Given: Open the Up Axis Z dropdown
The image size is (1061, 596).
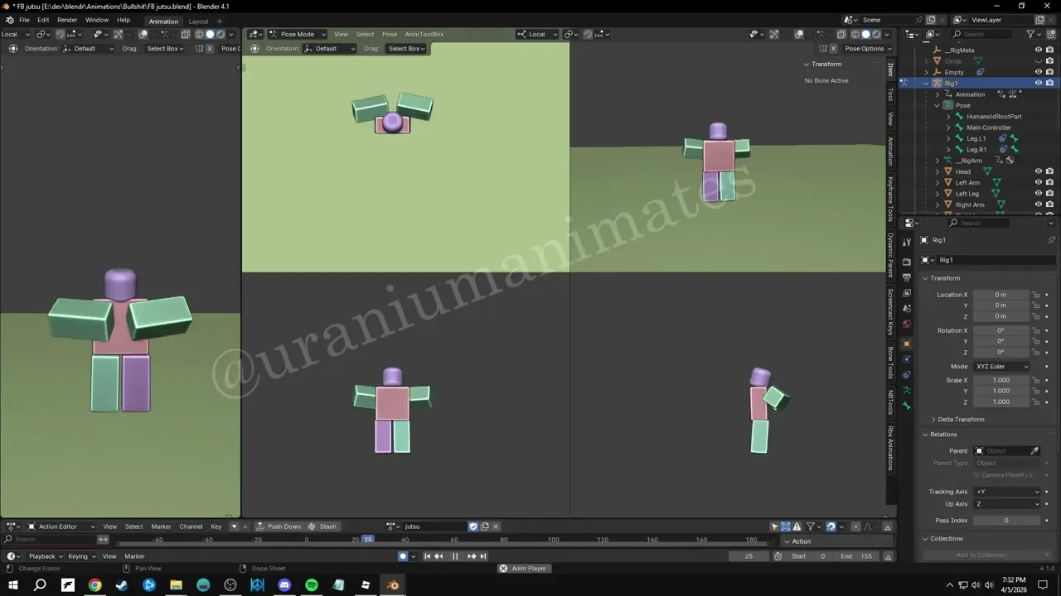Looking at the screenshot, I should (x=1006, y=504).
